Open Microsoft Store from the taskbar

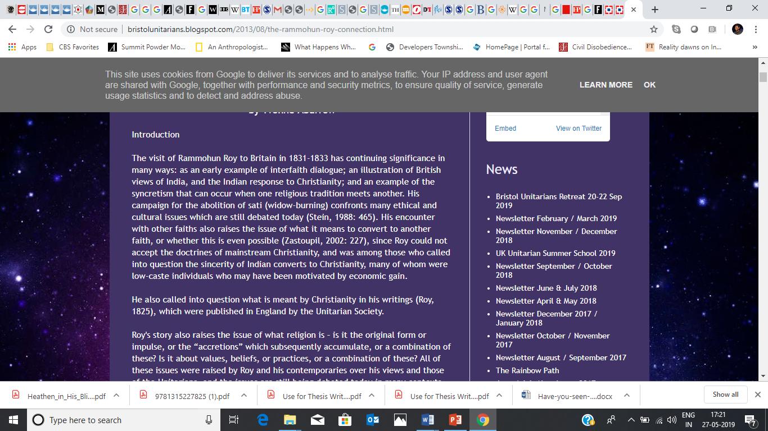[345, 420]
